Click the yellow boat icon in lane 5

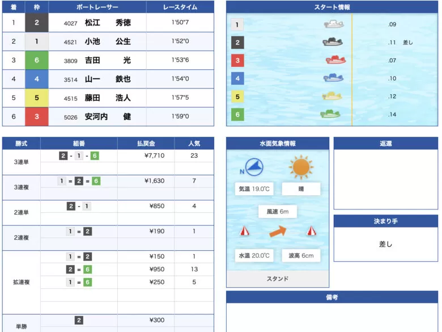332,96
